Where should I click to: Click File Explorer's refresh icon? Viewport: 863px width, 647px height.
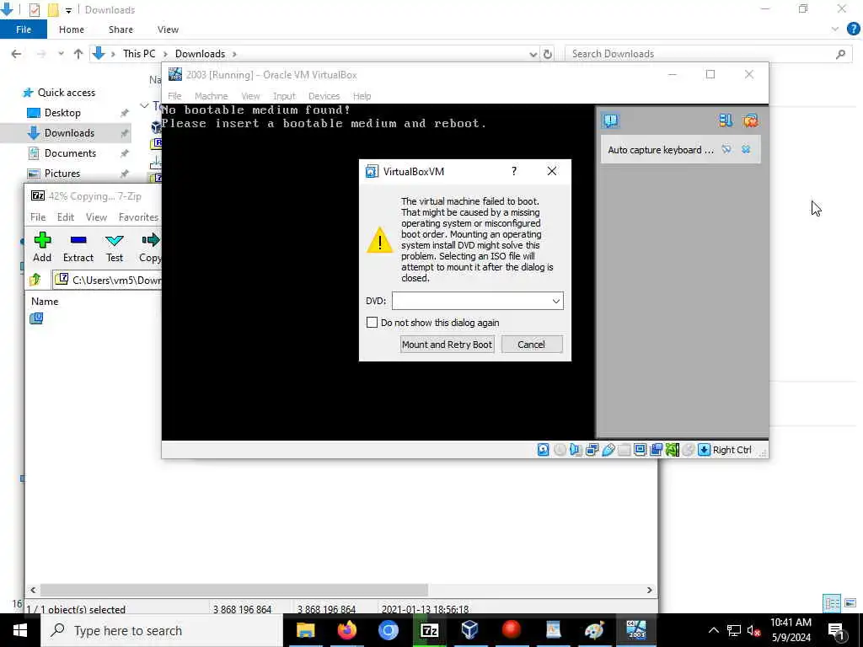[x=548, y=54]
